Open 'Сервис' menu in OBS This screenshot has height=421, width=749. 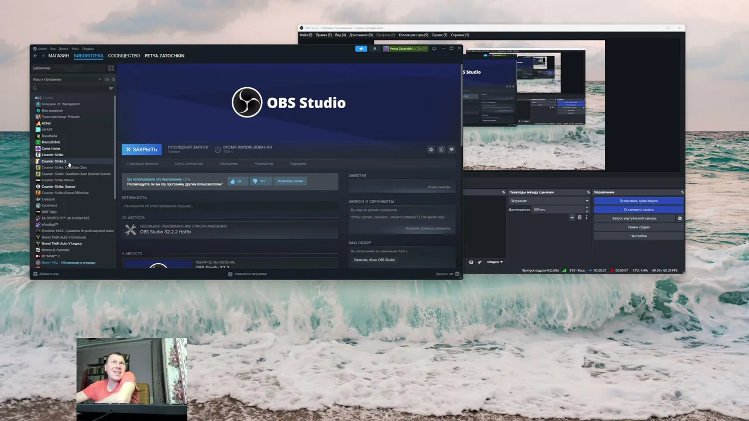pos(439,35)
